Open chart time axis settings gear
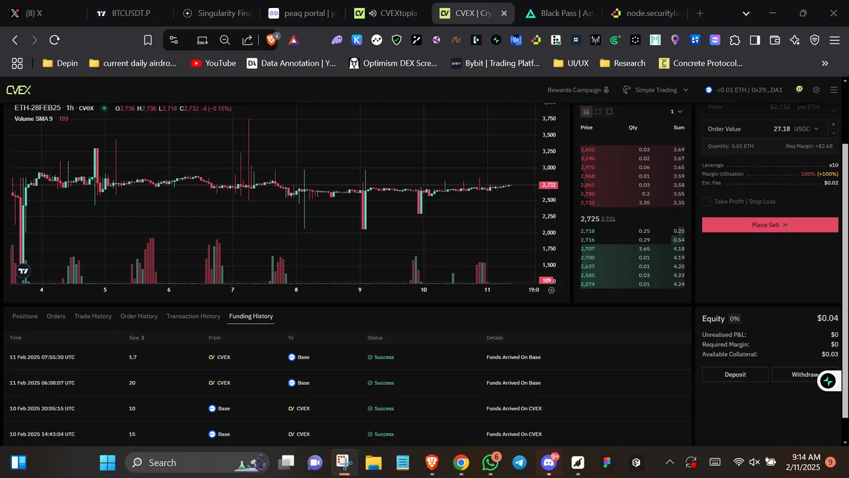This screenshot has width=849, height=478. (x=551, y=290)
